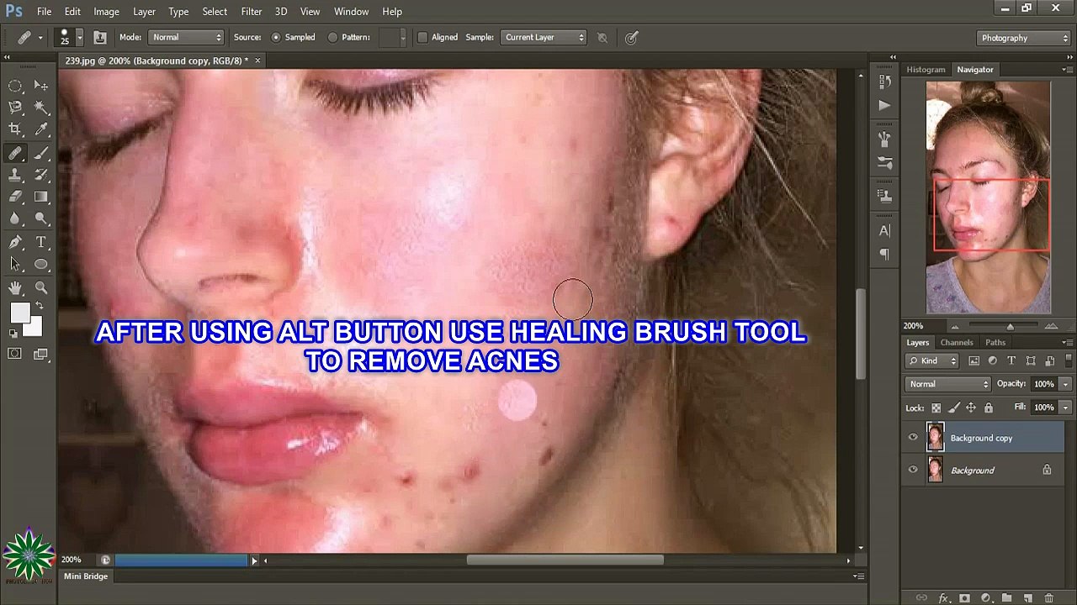This screenshot has width=1077, height=605.
Task: Delete layer with trash icon
Action: pos(1049,598)
